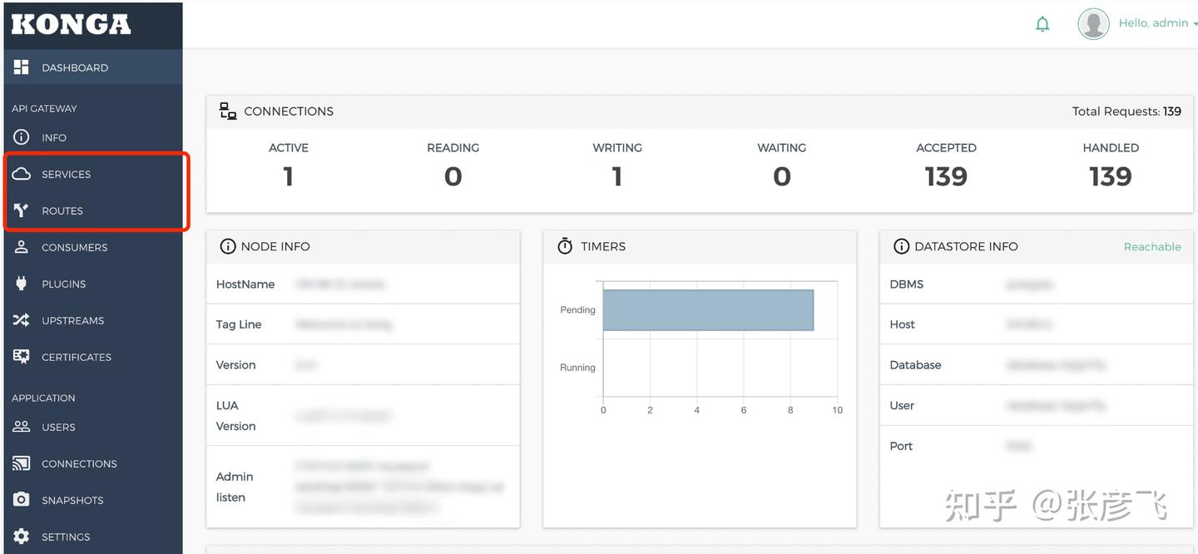The width and height of the screenshot is (1198, 554).
Task: Open the Connections sidebar menu item
Action: coord(79,463)
